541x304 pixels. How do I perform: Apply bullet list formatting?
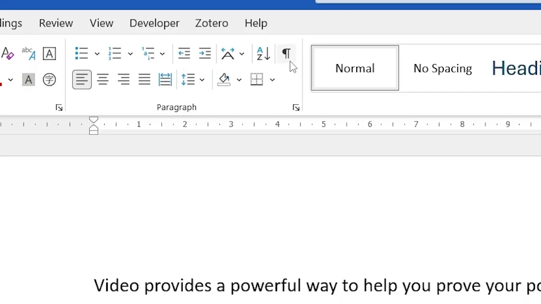(82, 53)
